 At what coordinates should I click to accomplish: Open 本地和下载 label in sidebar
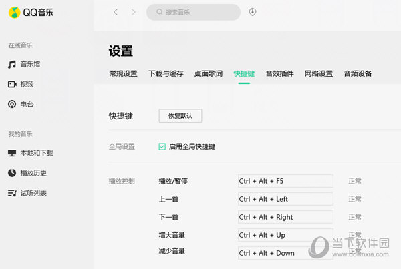click(x=37, y=153)
